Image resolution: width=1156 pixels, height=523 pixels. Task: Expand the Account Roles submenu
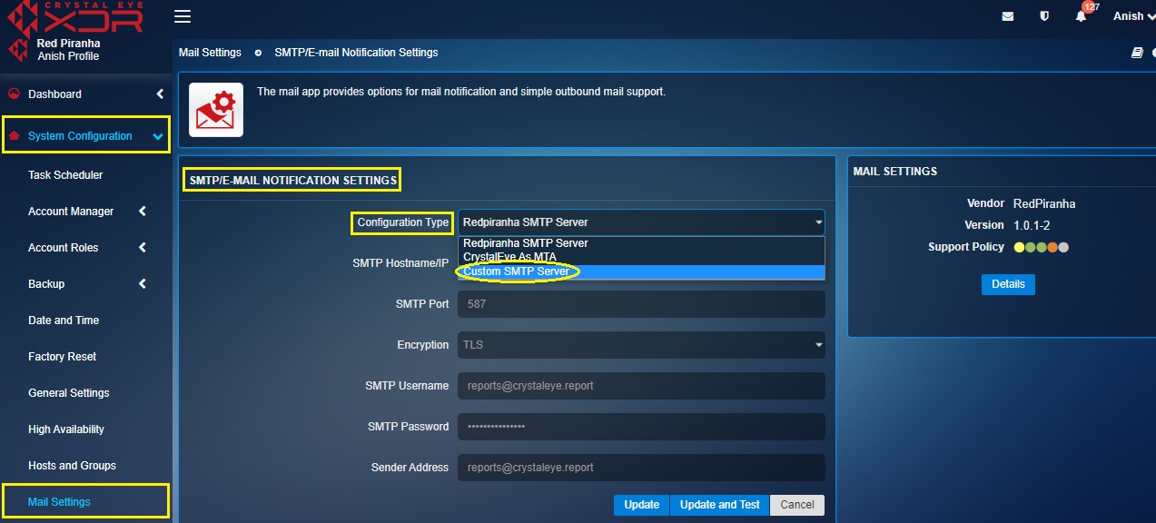point(143,248)
